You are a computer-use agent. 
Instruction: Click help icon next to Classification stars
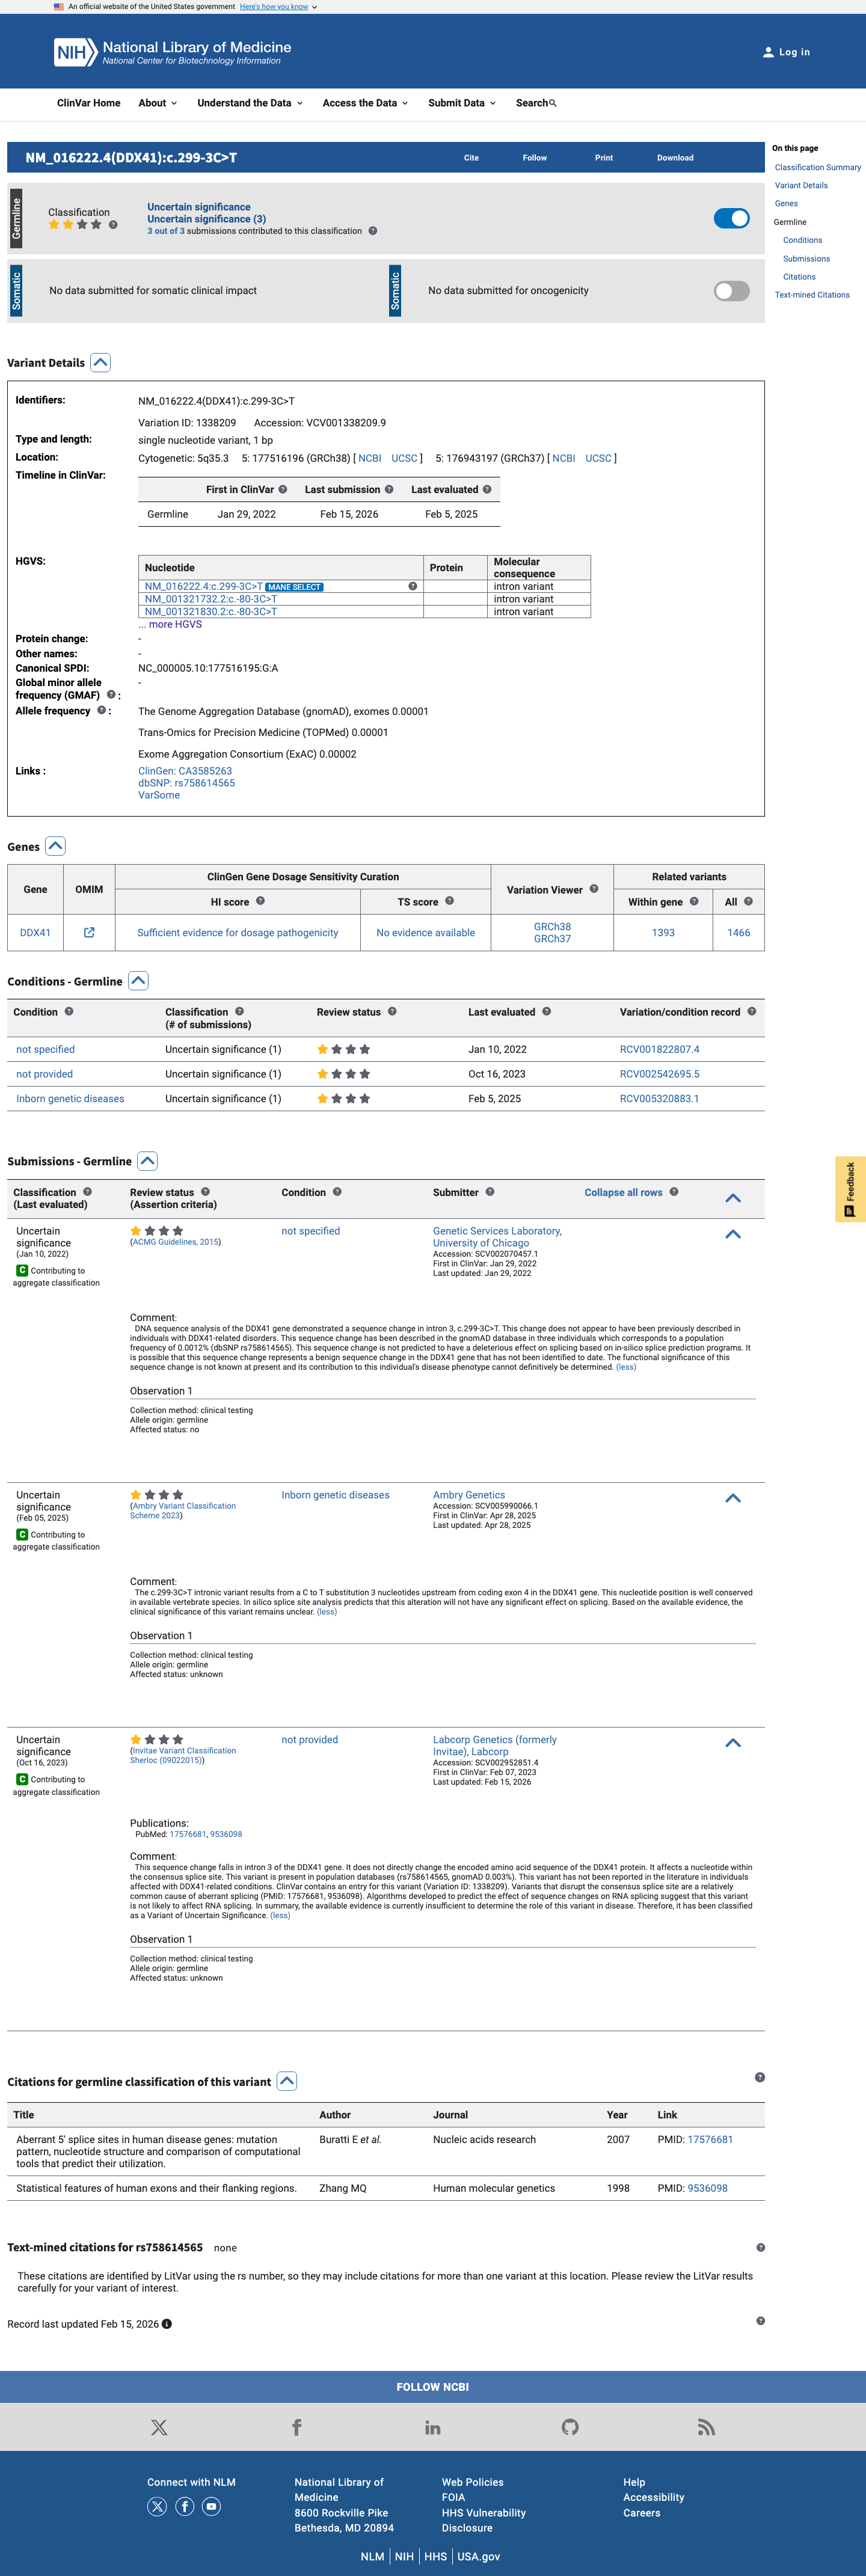tap(113, 225)
